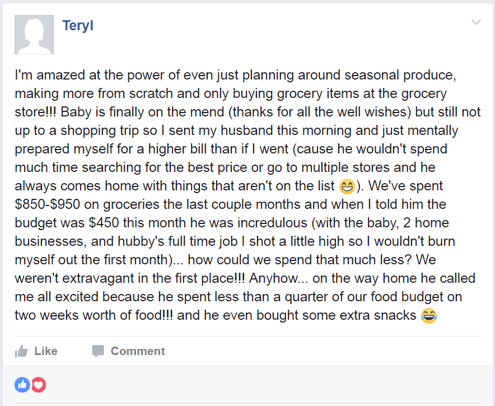Screen dimensions: 495x406
Task: Select the blue thumbs-up reaction badge
Action: [22, 385]
